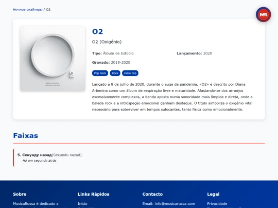Select the Pop Rock genre tag
The height and width of the screenshot is (208, 278).
click(x=100, y=73)
